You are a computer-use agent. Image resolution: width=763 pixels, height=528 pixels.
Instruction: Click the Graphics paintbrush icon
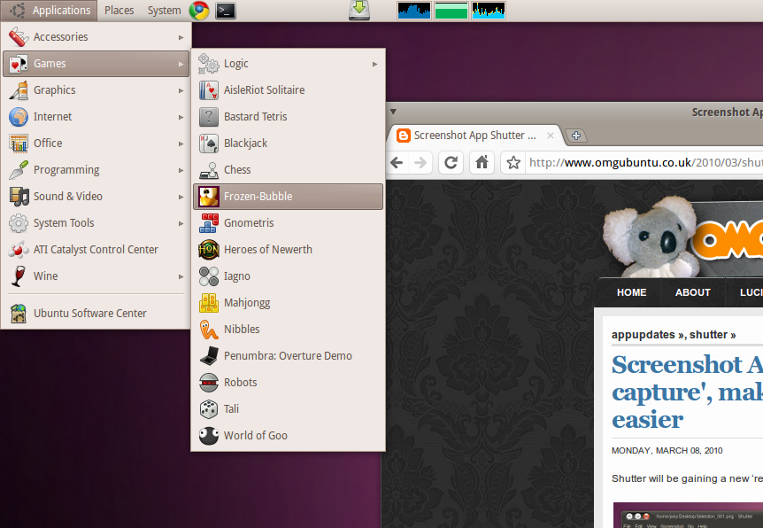[19, 90]
